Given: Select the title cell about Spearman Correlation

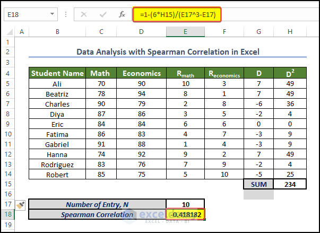Looking at the screenshot, I should point(168,52).
